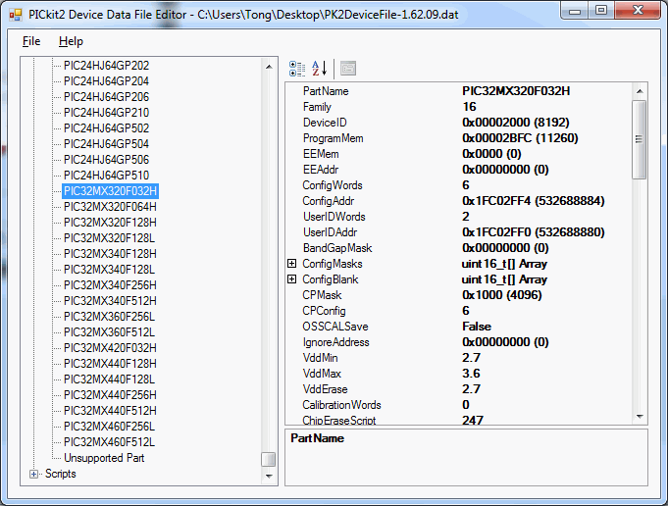Select PIC24HJ64GP206 in the device tree
668x506 pixels.
point(107,97)
